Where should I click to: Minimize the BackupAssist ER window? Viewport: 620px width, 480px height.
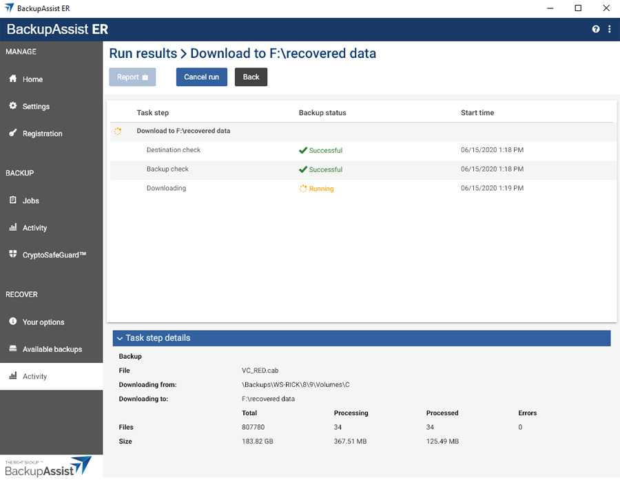coord(550,8)
